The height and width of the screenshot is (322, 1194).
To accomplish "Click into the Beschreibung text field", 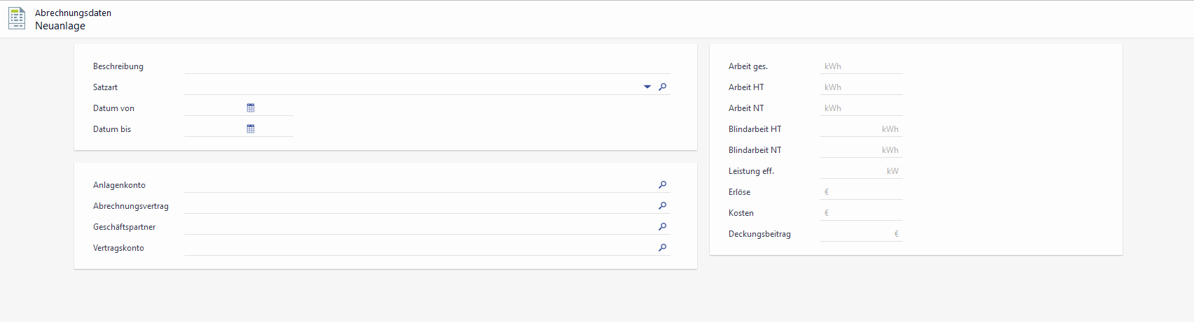I will pyautogui.click(x=427, y=66).
